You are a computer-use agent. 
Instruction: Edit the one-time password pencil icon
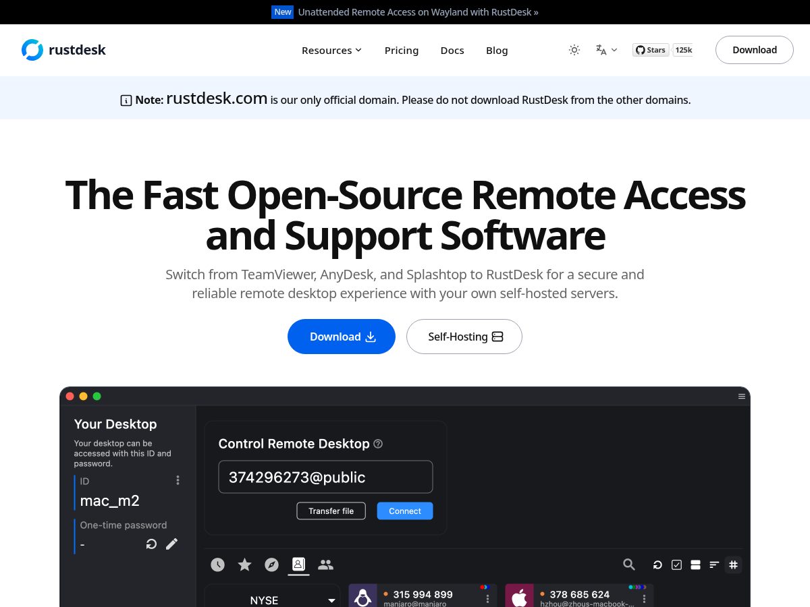[172, 544]
